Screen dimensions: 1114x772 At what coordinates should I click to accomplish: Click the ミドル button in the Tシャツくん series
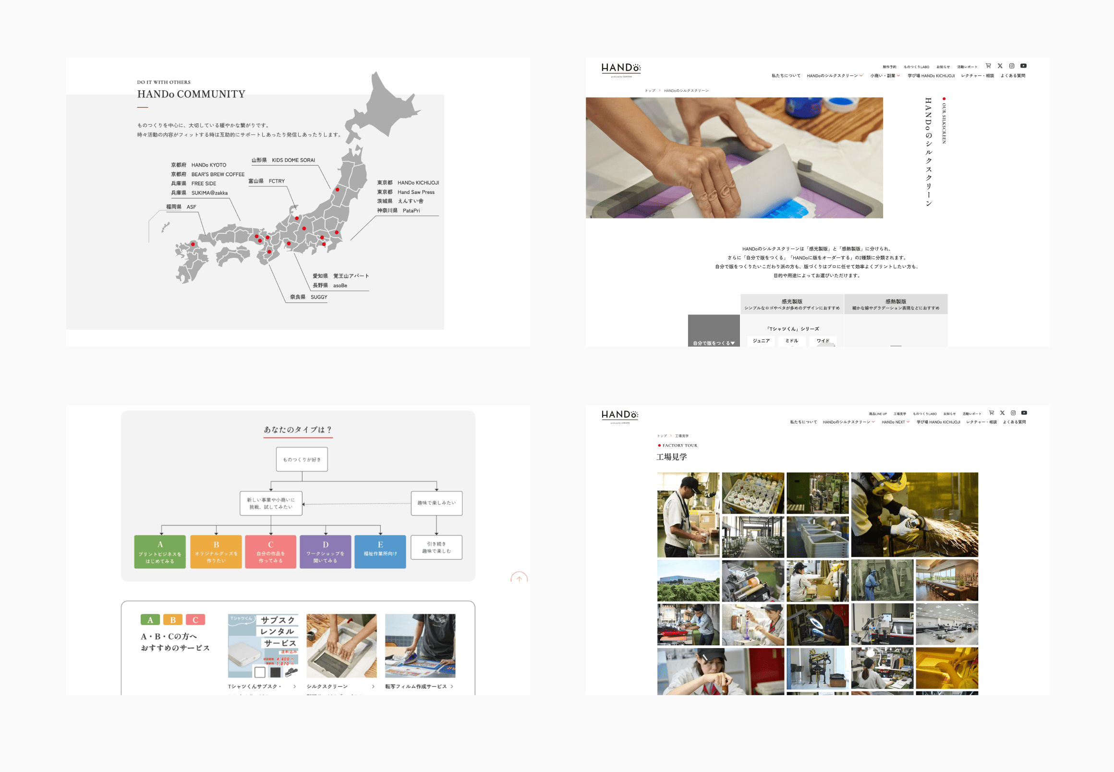[791, 341]
